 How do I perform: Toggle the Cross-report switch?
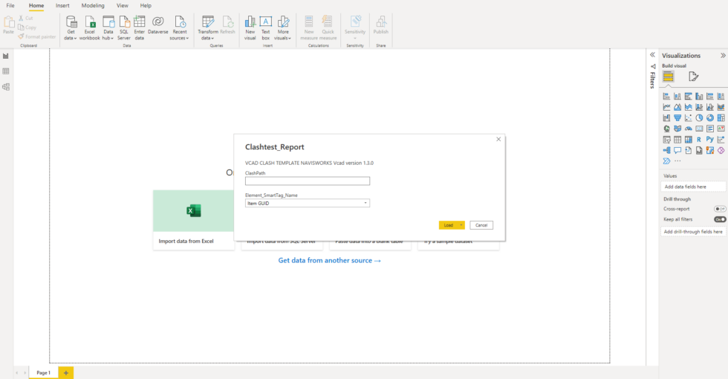tap(720, 209)
